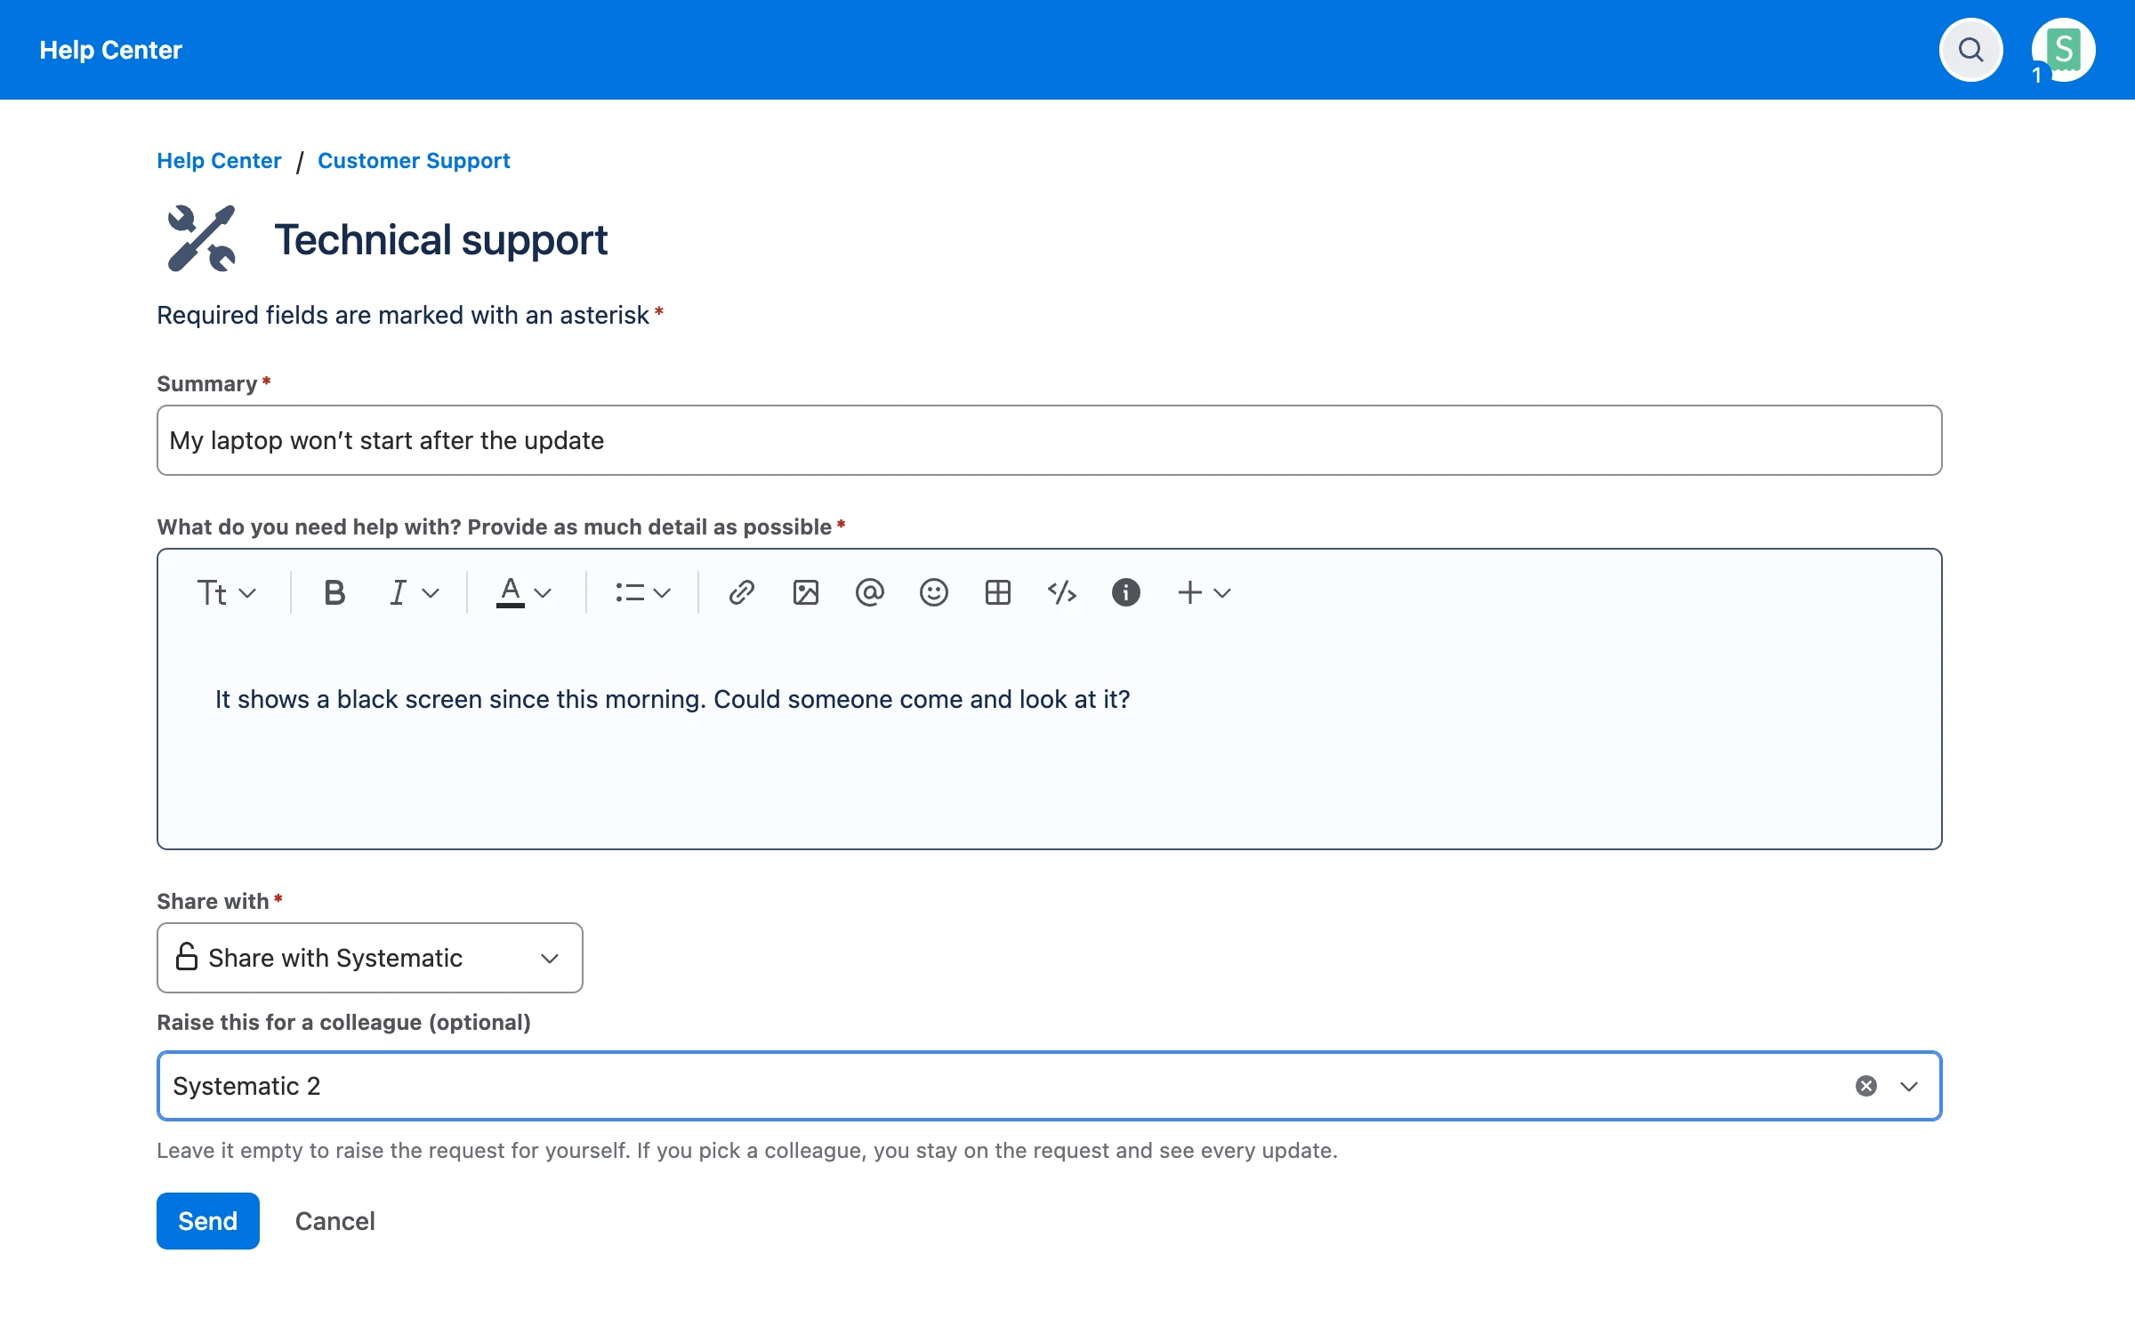This screenshot has width=2135, height=1334.
Task: Open the search icon in header
Action: point(1970,50)
